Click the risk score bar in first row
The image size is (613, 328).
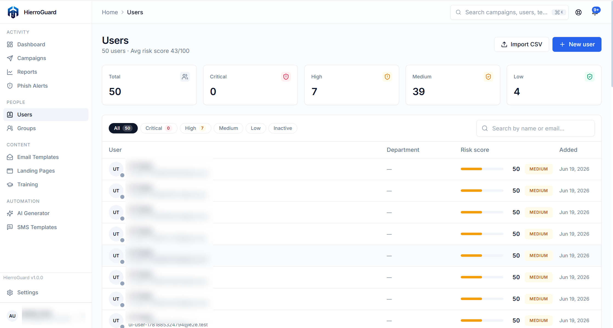click(482, 169)
